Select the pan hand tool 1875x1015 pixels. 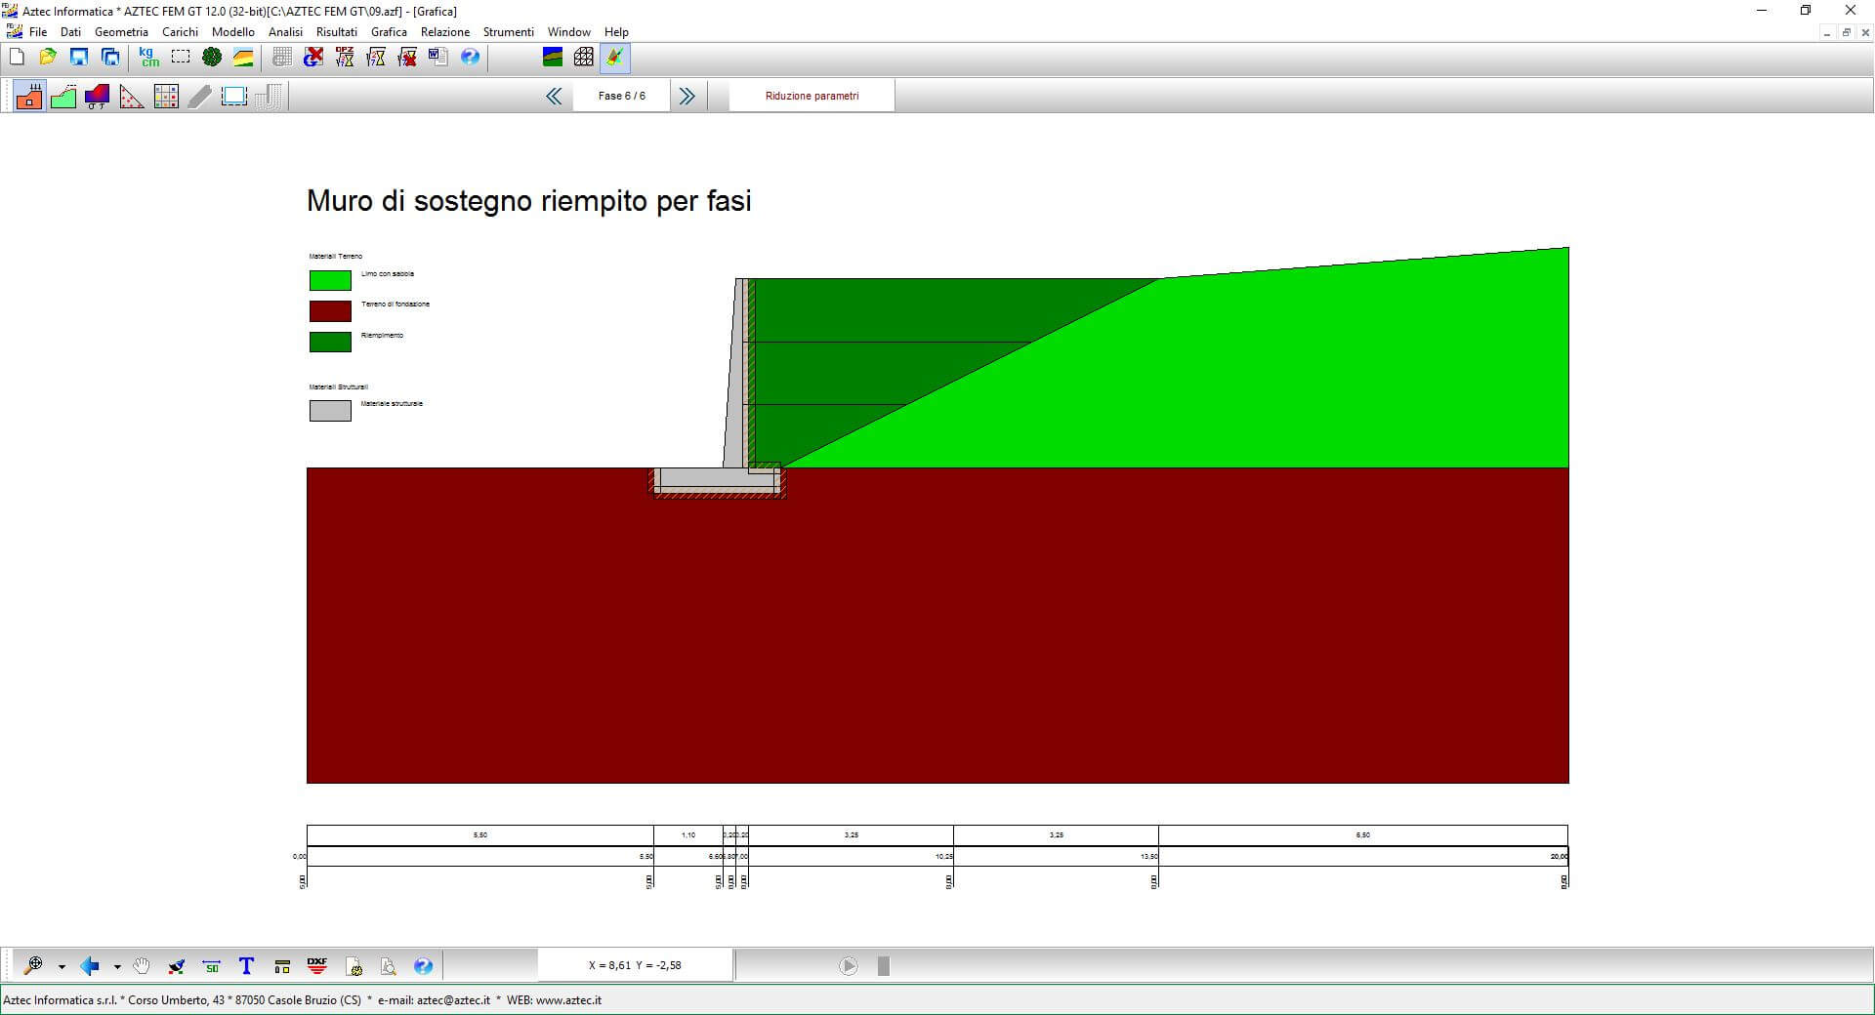click(x=142, y=966)
